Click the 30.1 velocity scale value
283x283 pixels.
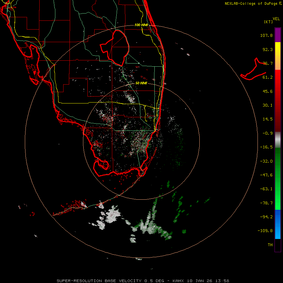(x=268, y=105)
